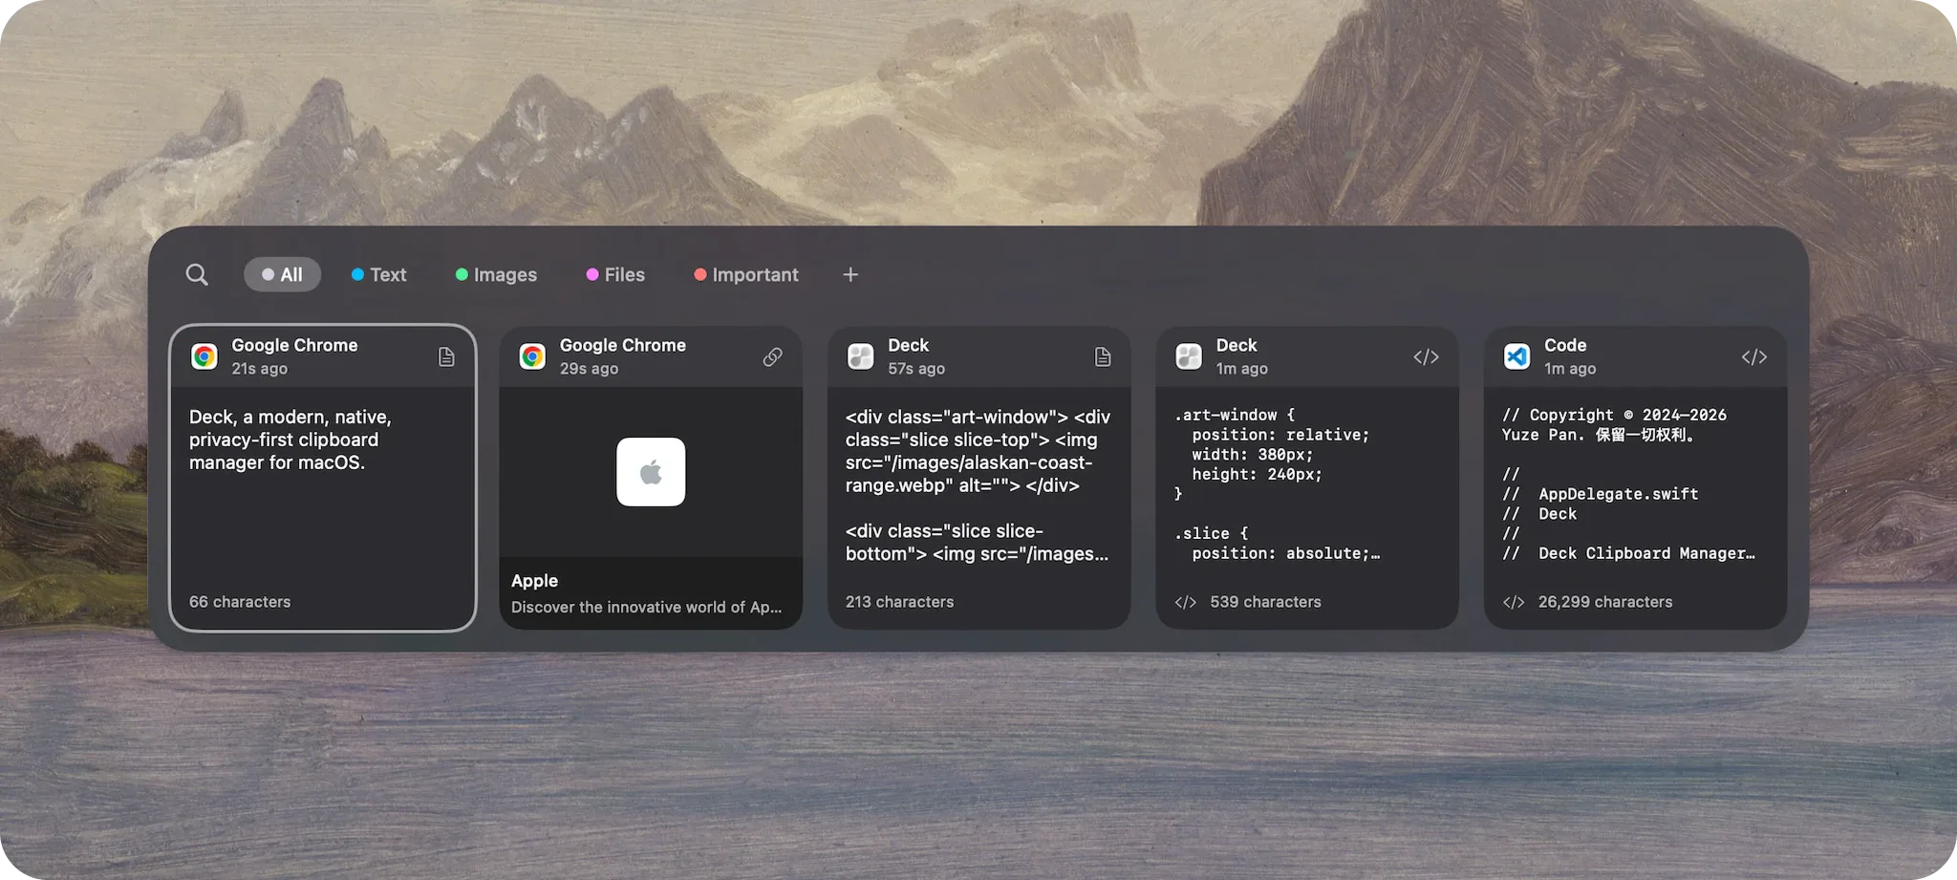Click the Chrome icon on the first clipboard card
This screenshot has width=1957, height=880.
pos(204,356)
